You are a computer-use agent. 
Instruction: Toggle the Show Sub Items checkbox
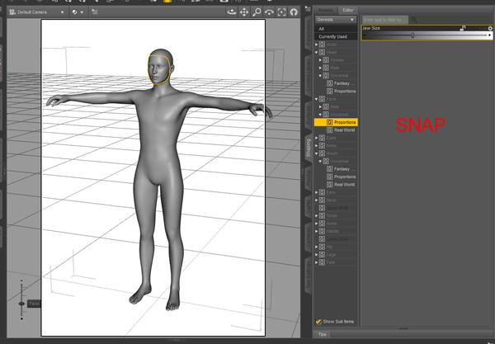pyautogui.click(x=319, y=322)
